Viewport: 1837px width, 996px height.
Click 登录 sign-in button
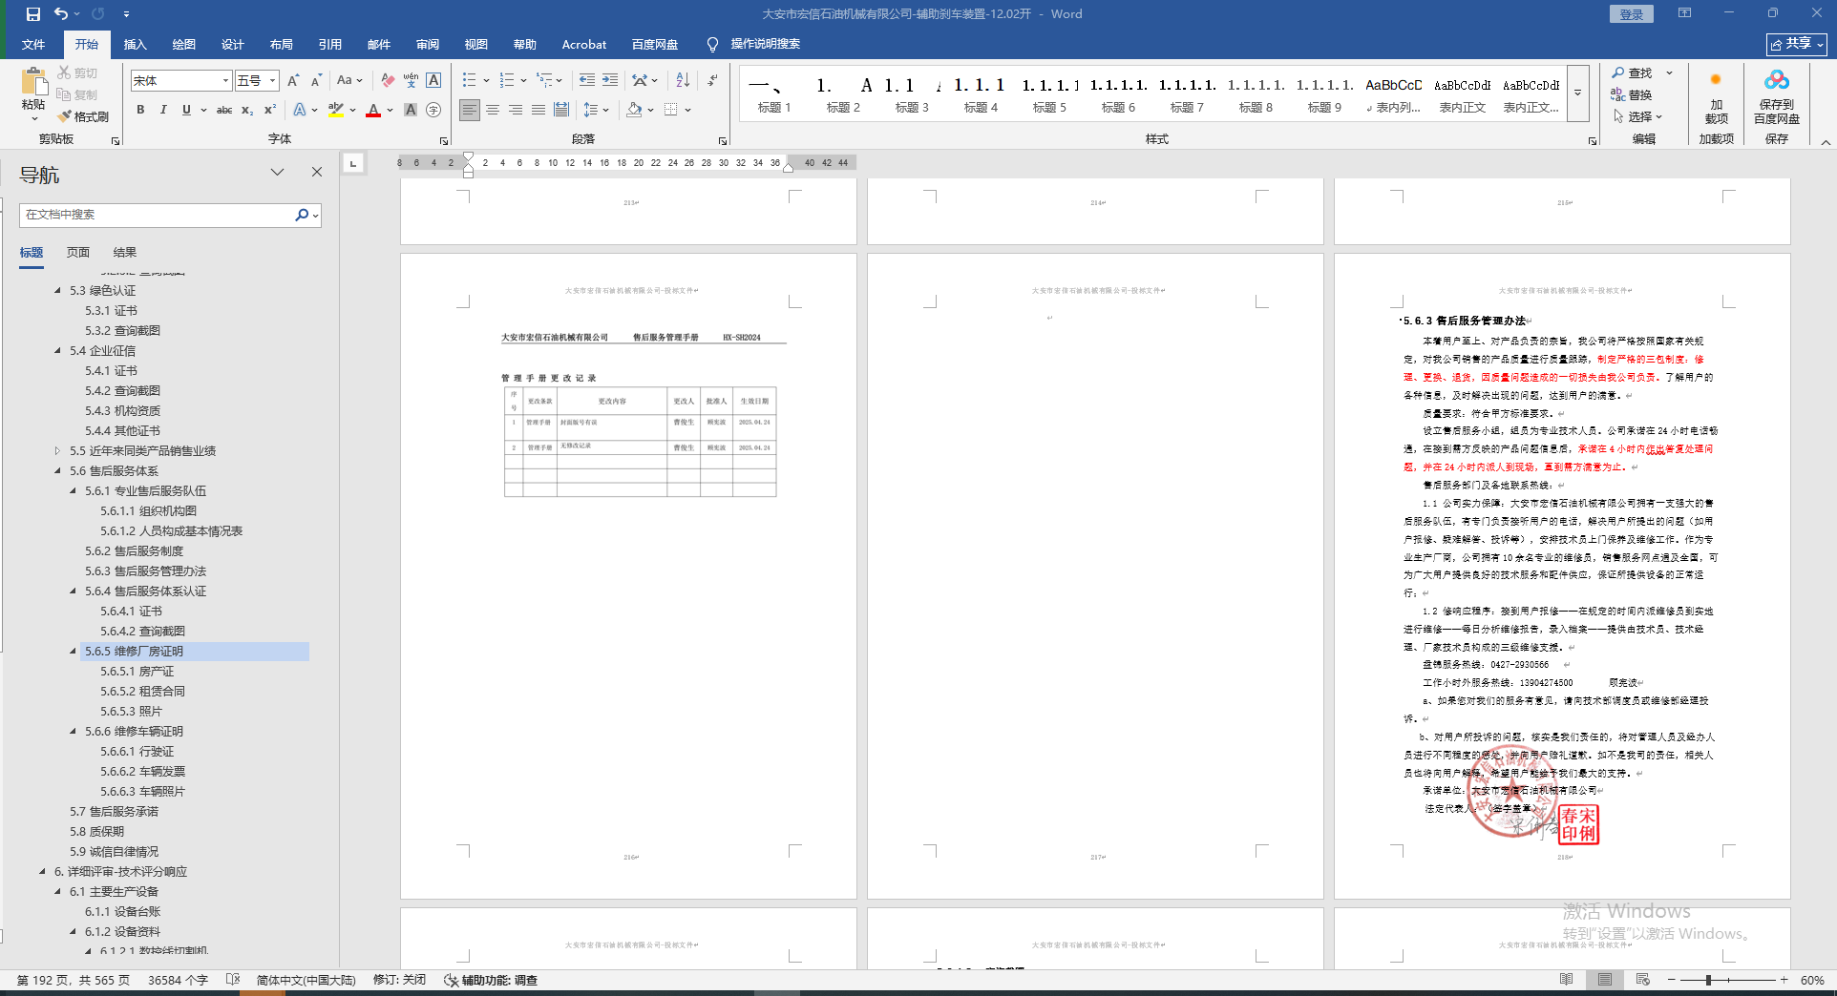click(x=1632, y=14)
